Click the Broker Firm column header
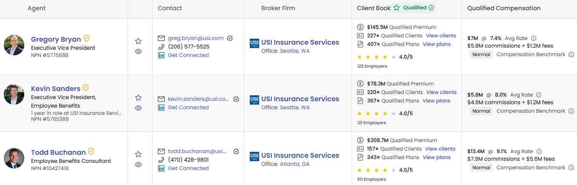This screenshot has width=577, height=185. [x=278, y=8]
